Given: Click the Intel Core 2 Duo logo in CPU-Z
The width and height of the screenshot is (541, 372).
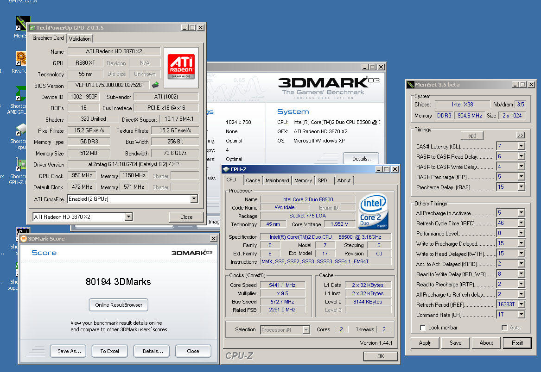Looking at the screenshot, I should (x=374, y=211).
